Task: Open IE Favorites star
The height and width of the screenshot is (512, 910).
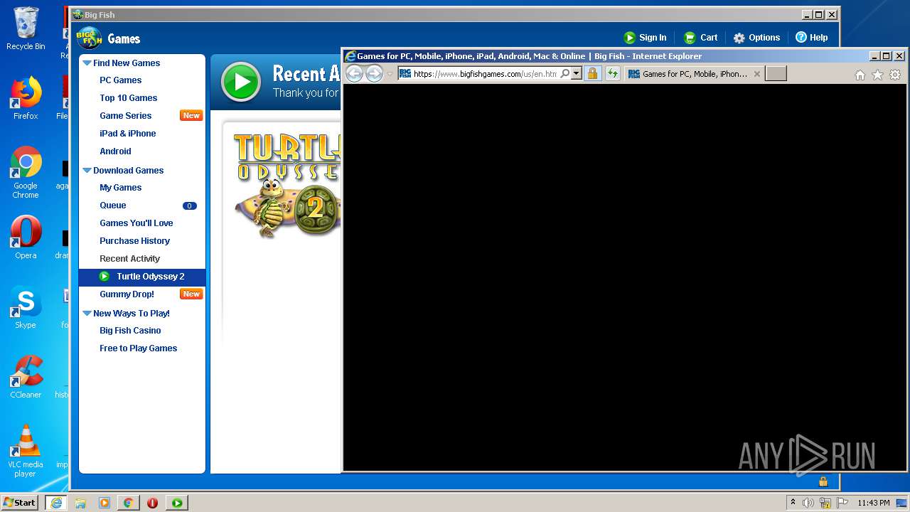Action: 877,75
